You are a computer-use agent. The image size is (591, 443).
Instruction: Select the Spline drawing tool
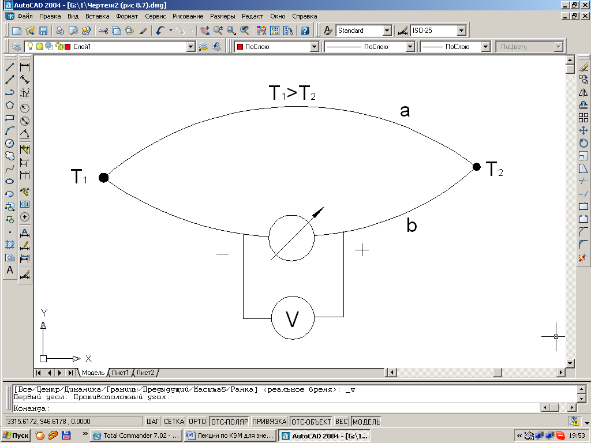pos(10,169)
